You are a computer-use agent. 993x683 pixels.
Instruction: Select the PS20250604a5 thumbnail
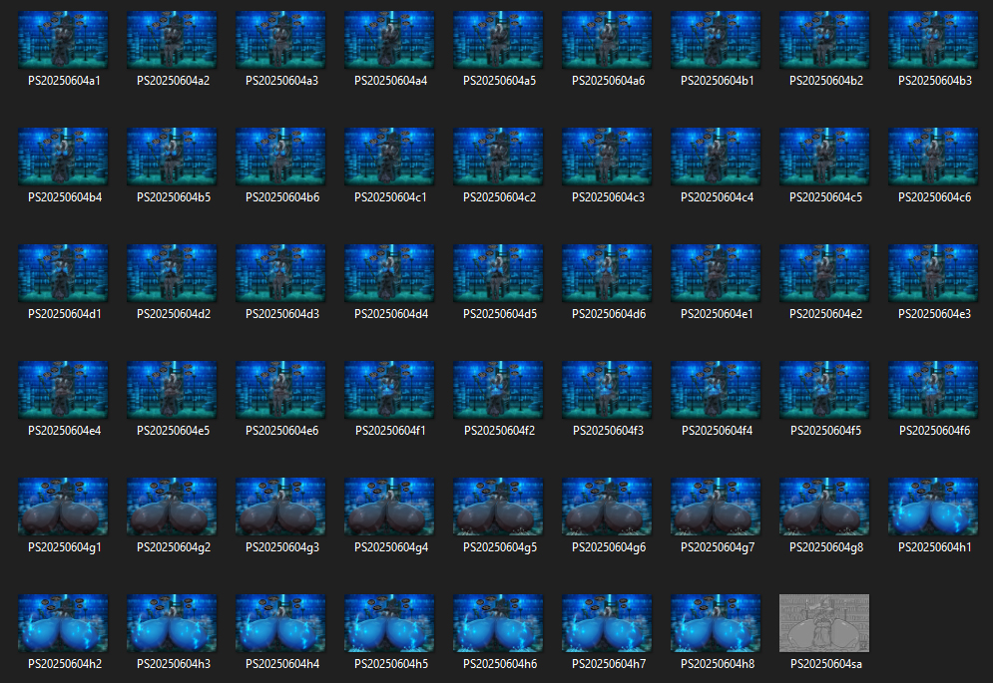point(498,39)
